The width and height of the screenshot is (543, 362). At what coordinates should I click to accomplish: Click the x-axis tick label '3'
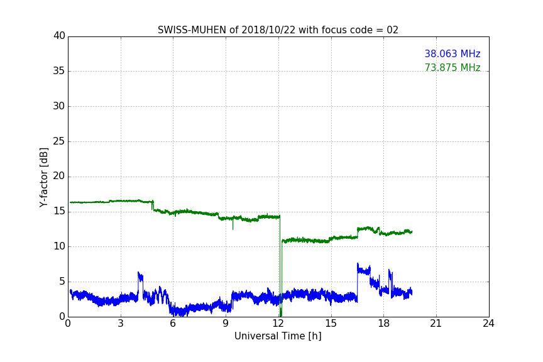tap(121, 324)
